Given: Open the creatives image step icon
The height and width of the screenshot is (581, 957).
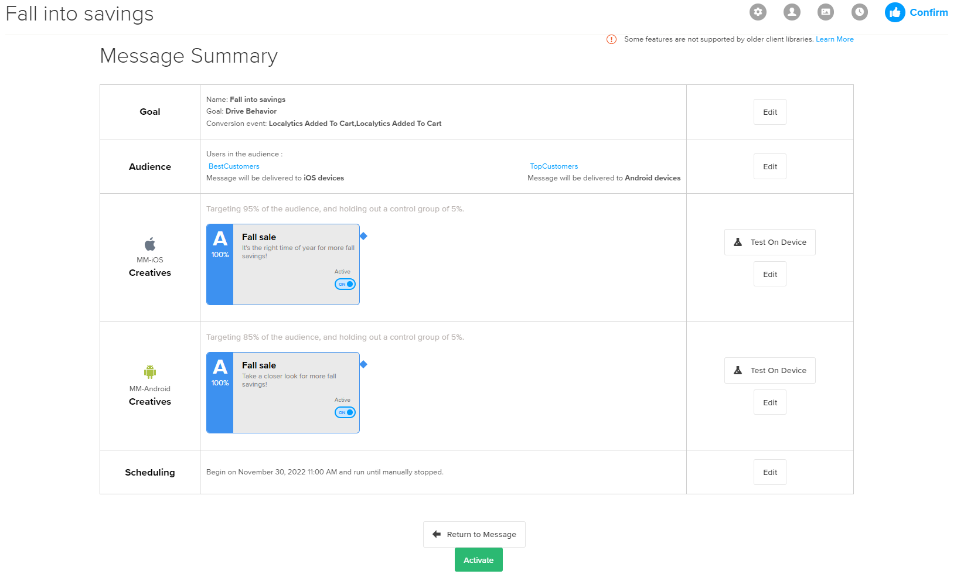Looking at the screenshot, I should 826,12.
